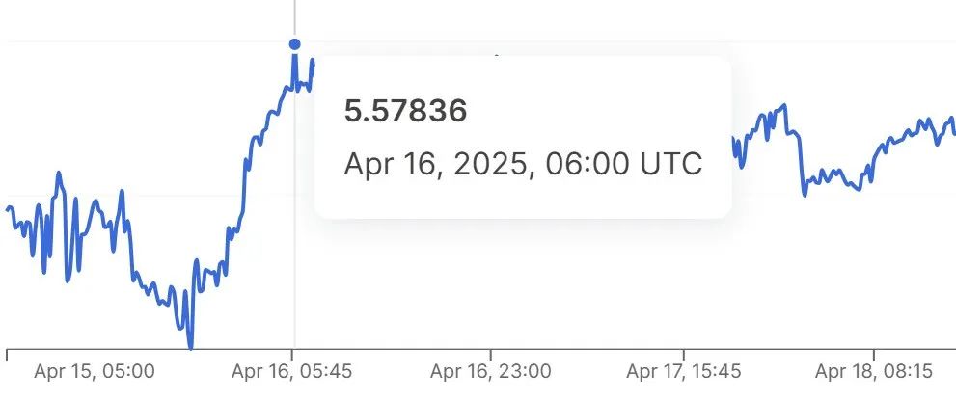Click the bottom of the sharp drop after Apr 17, 15:45
The width and height of the screenshot is (956, 402).
click(x=805, y=194)
